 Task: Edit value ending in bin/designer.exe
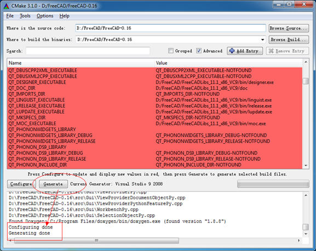pos(215,82)
